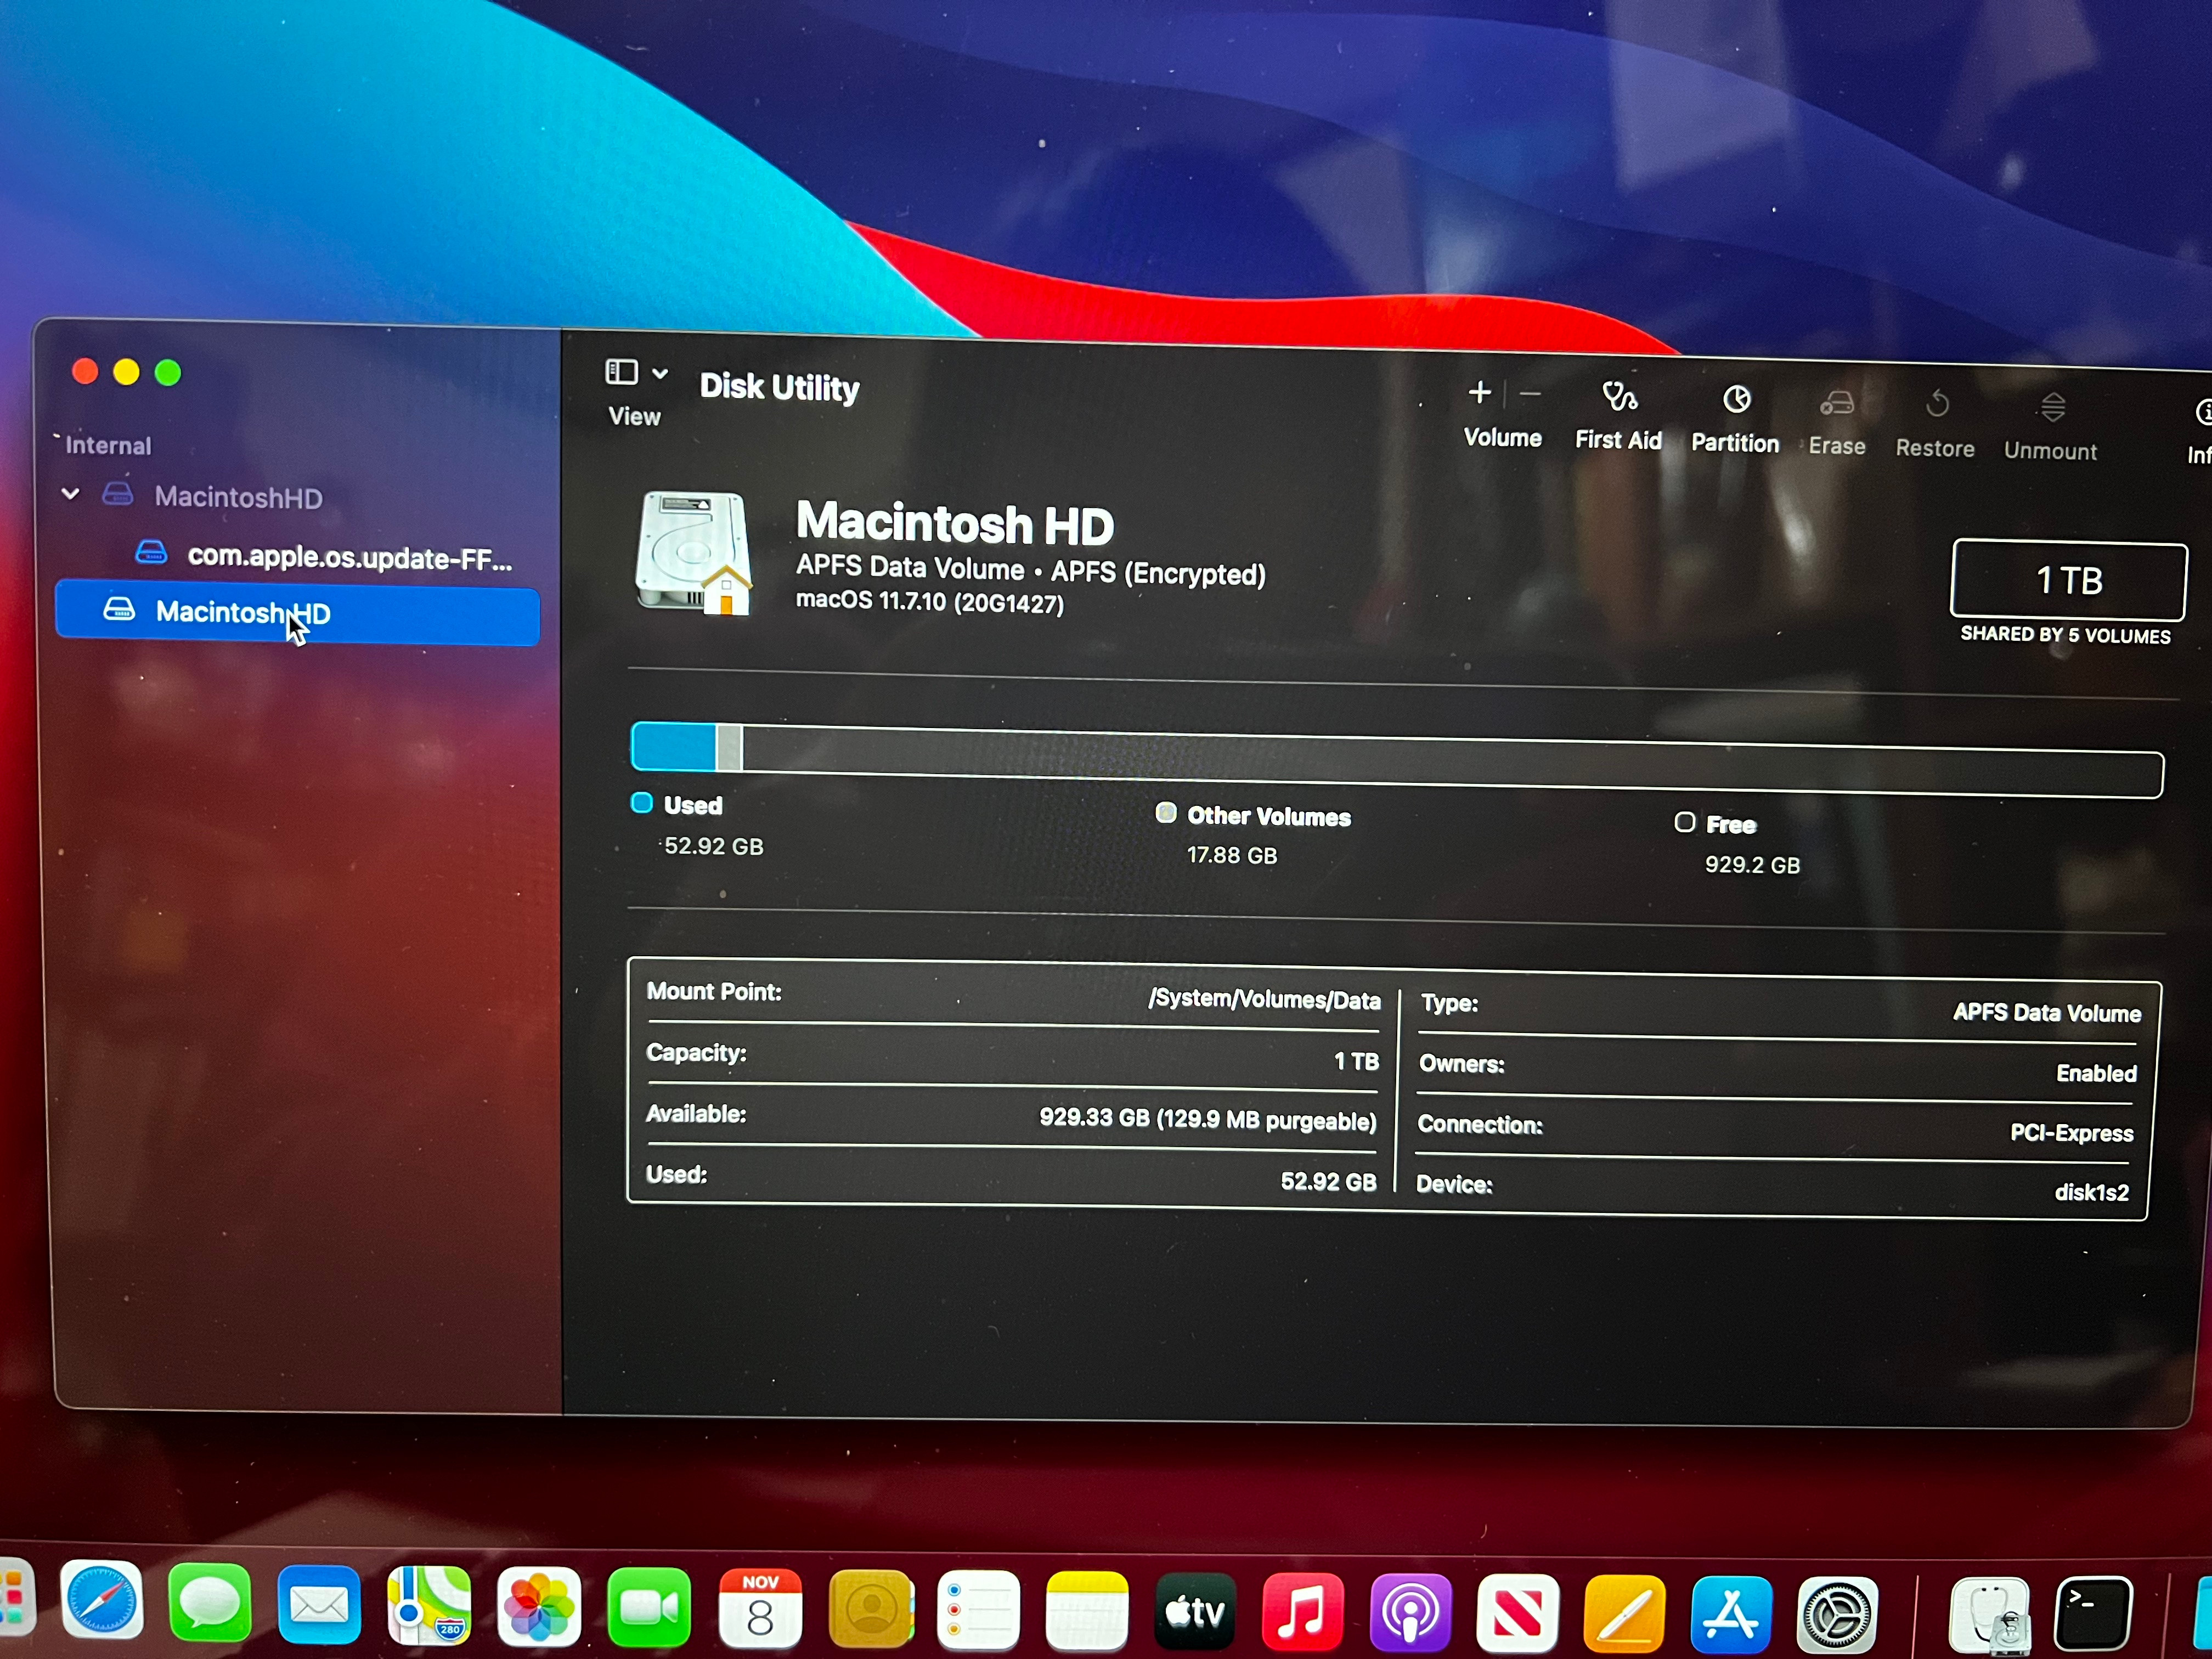The width and height of the screenshot is (2212, 1659).
Task: Open Podcasts from the Dock
Action: click(x=1410, y=1614)
